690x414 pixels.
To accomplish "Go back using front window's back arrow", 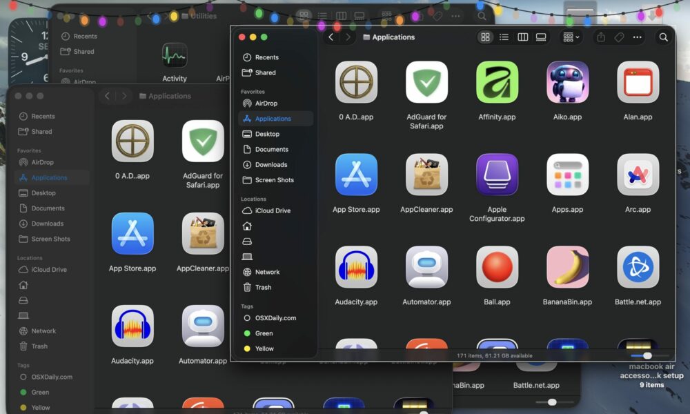I will [x=331, y=37].
